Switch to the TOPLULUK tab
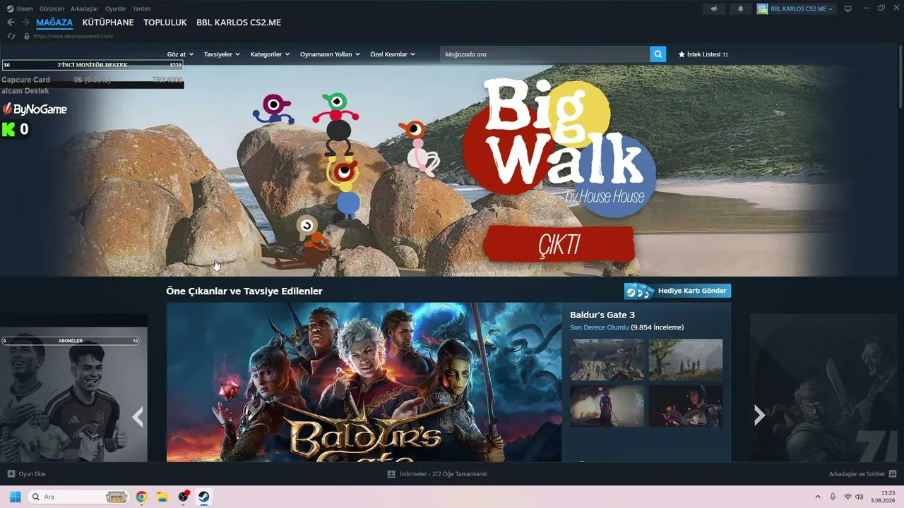The width and height of the screenshot is (904, 508). coord(165,23)
